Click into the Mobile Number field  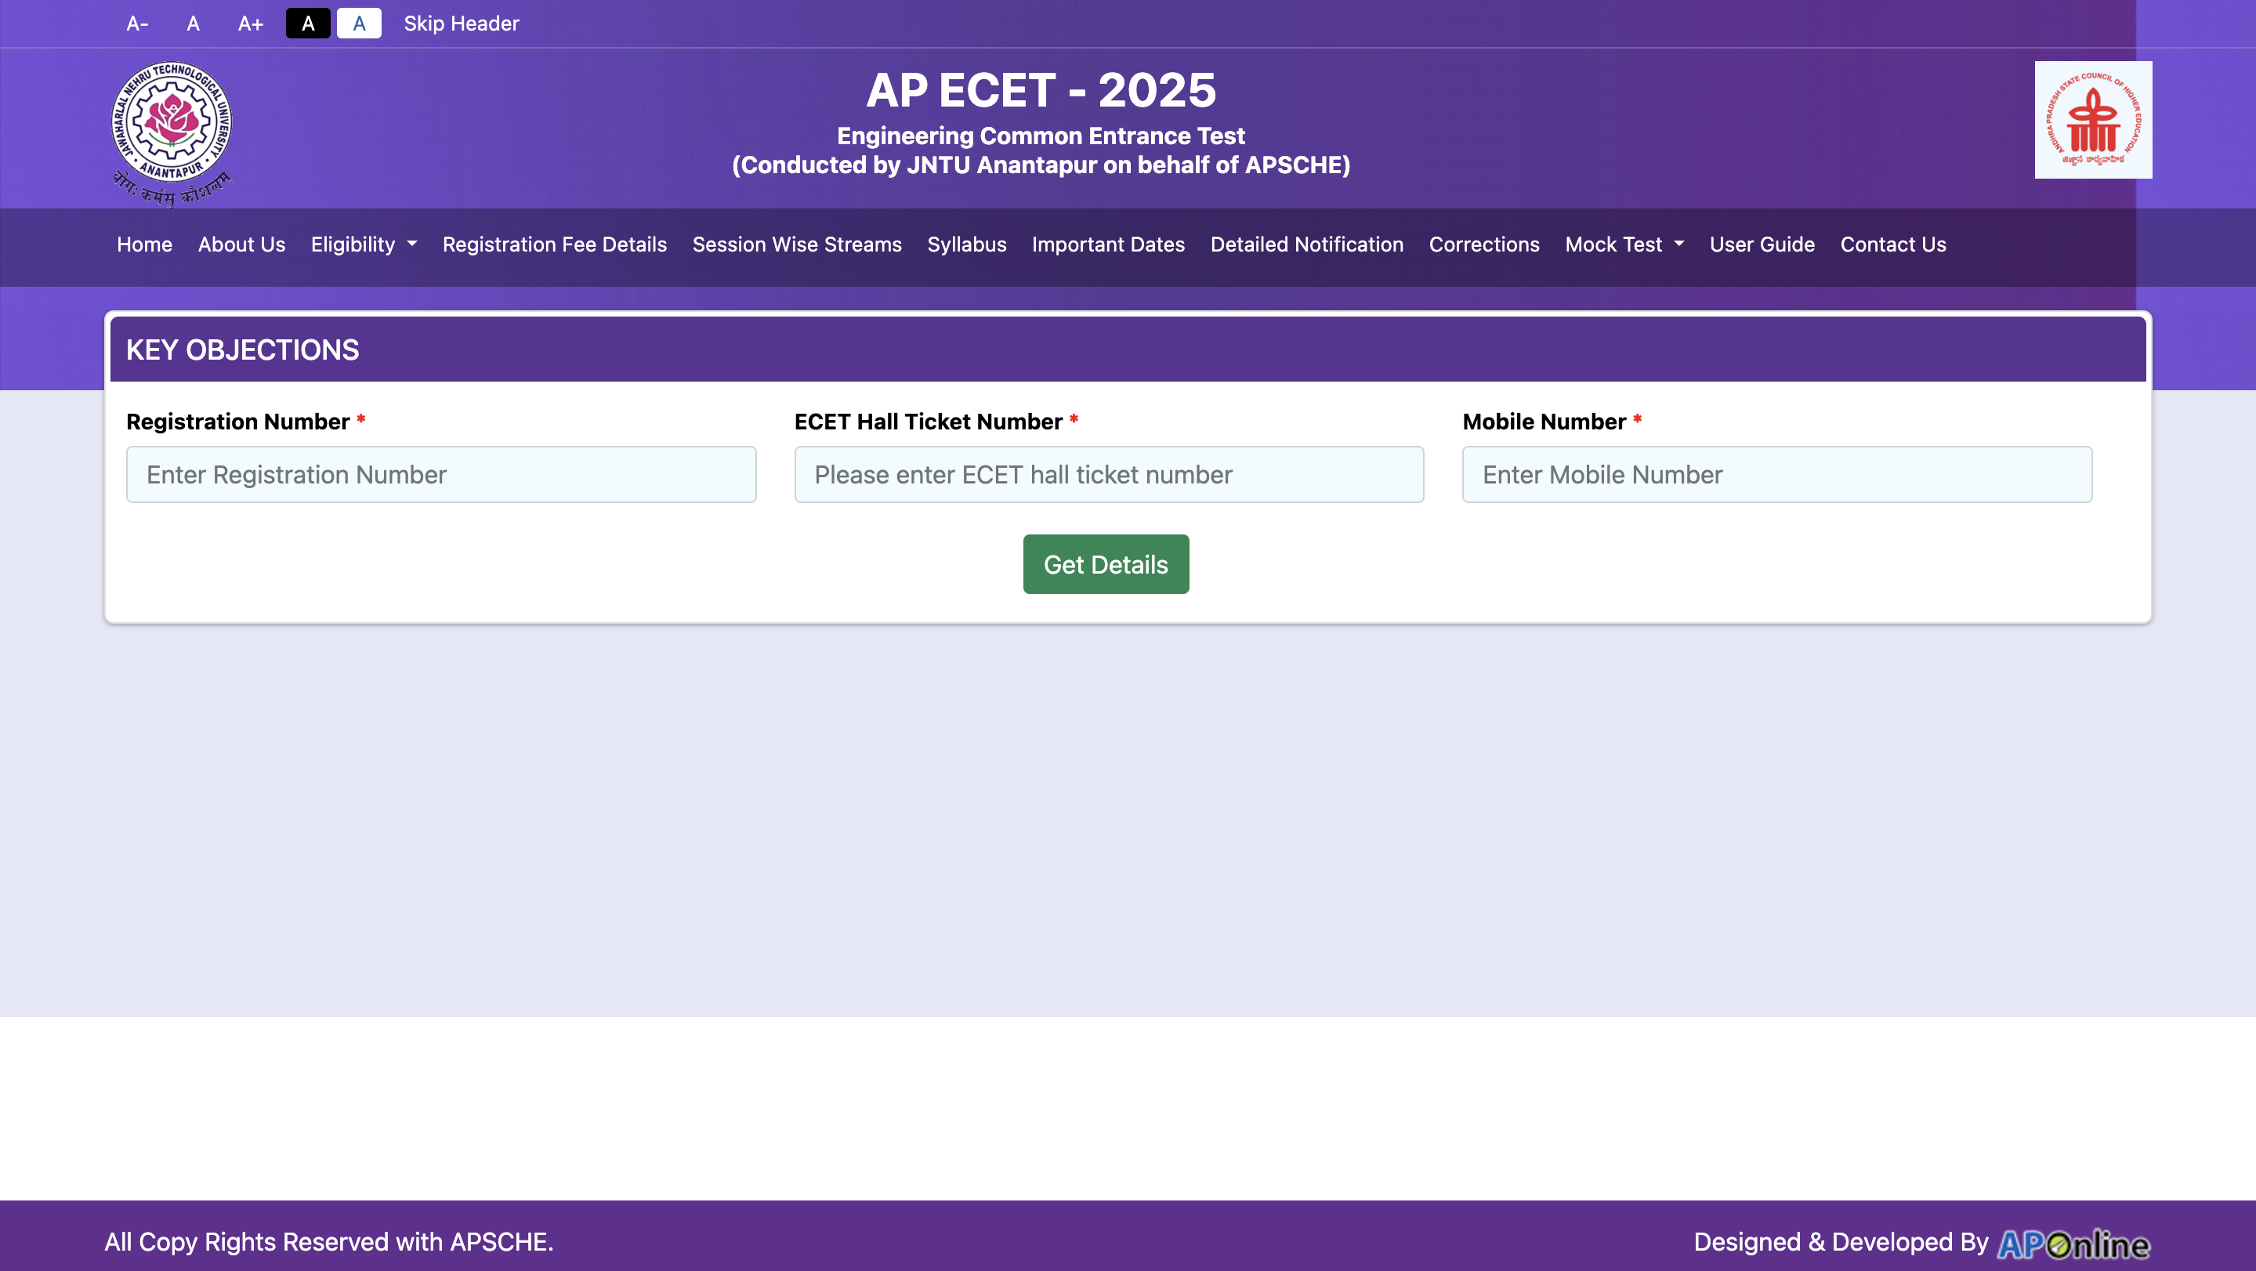tap(1776, 474)
